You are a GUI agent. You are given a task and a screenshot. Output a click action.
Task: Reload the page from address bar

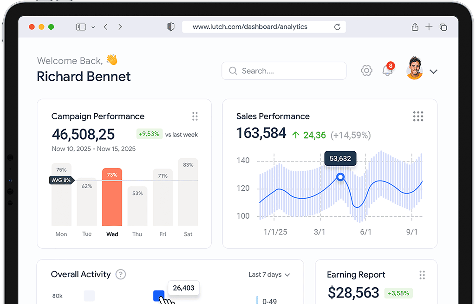[x=337, y=27]
